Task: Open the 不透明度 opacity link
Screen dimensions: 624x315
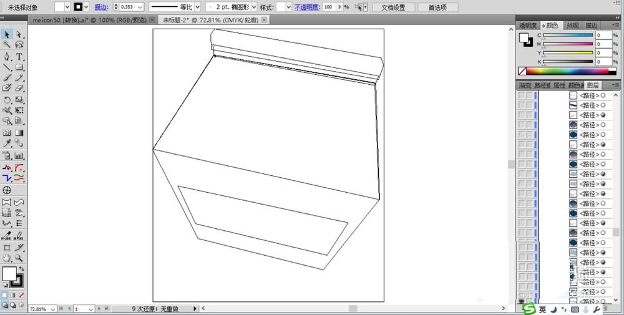Action: pyautogui.click(x=307, y=7)
